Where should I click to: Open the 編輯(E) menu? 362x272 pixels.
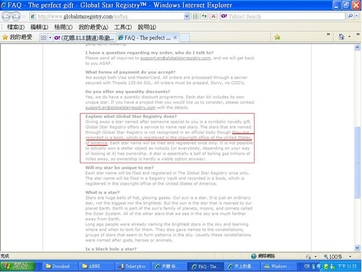pyautogui.click(x=39, y=27)
